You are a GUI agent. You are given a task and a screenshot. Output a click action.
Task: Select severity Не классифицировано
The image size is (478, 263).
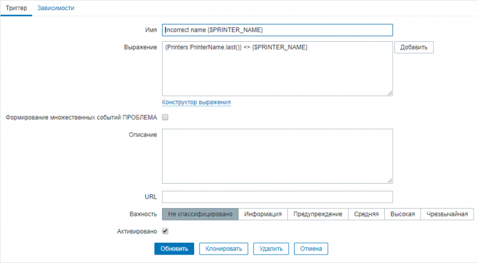(200, 214)
